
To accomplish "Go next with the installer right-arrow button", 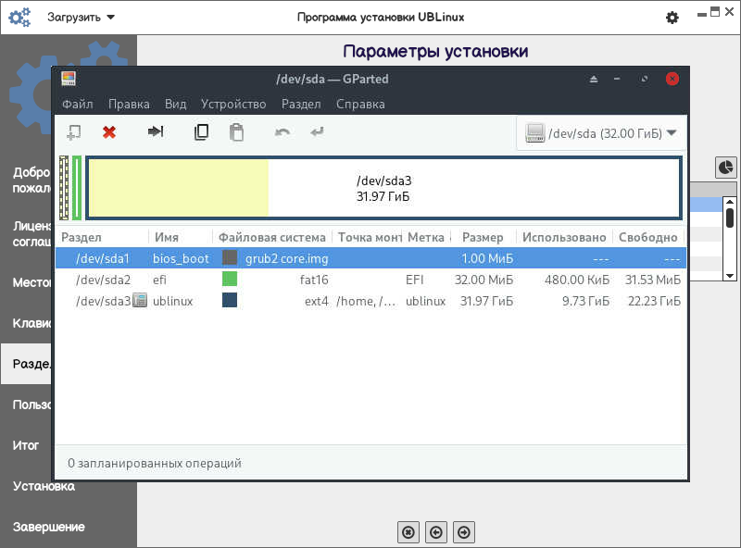I will (464, 532).
